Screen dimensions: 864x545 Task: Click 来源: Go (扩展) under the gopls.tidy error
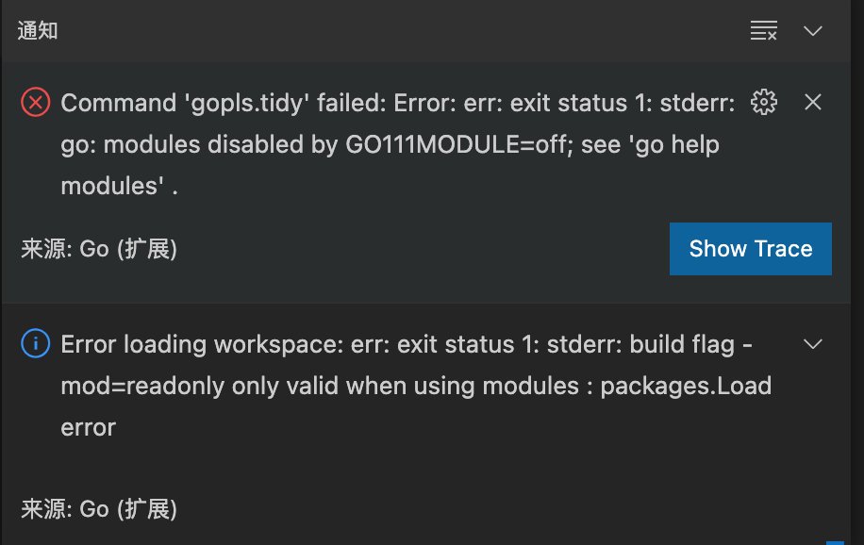pos(99,249)
